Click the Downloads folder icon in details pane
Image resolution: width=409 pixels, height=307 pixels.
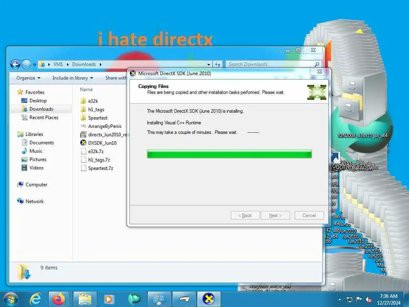pos(24,272)
